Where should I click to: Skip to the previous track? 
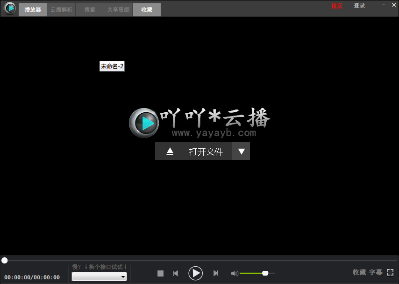click(176, 273)
